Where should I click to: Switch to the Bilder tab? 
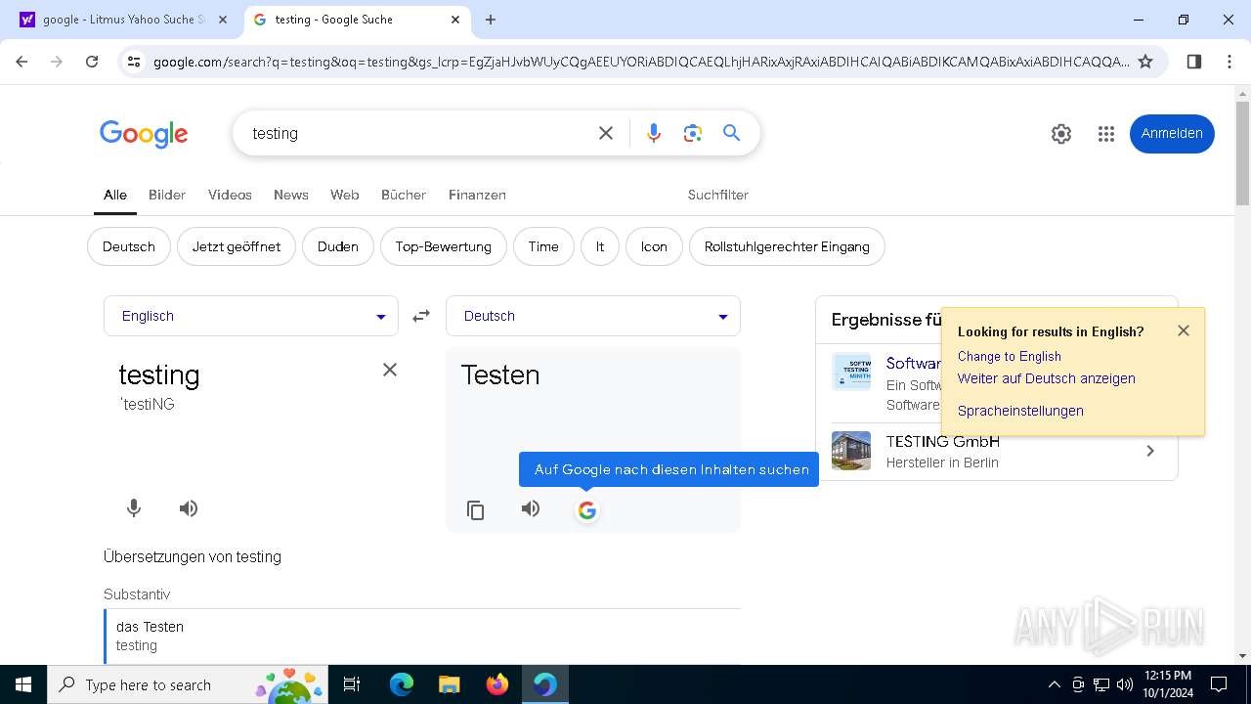(x=167, y=195)
